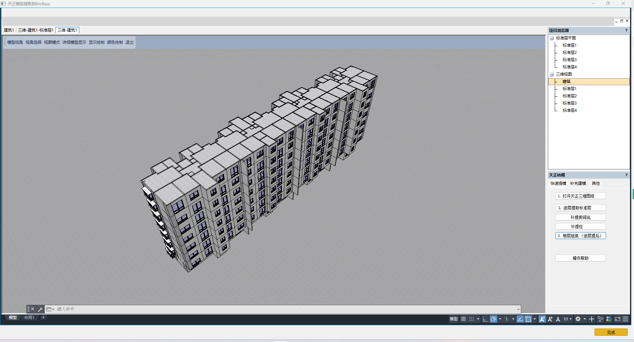Collapse the 标准层平面 tree node

552,38
